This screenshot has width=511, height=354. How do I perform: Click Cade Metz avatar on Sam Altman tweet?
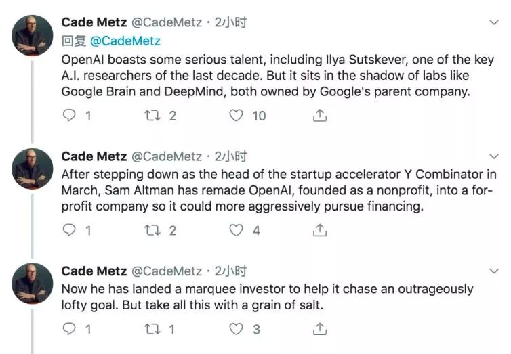33,169
